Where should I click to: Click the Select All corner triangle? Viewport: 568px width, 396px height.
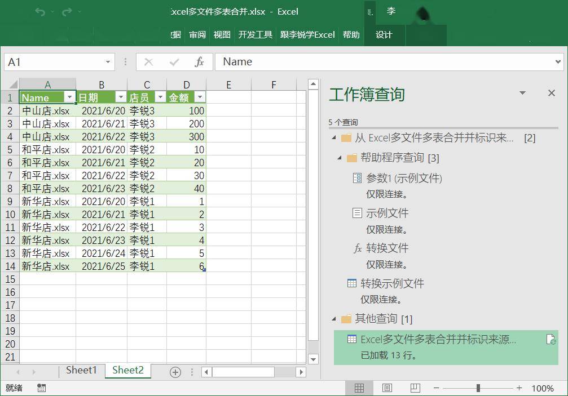[13, 84]
